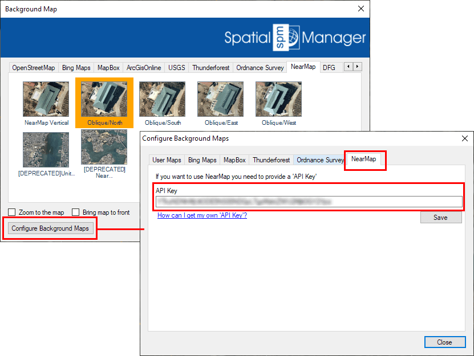Screen dimensions: 474x356
Task: Select NearMap tab in Configure dialog
Action: [x=364, y=159]
